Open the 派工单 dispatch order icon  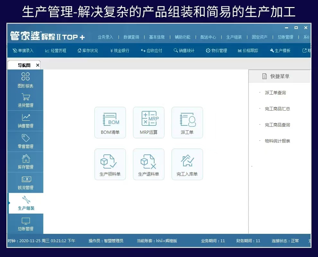187,123
